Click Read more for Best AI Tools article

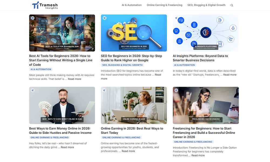[75, 79]
